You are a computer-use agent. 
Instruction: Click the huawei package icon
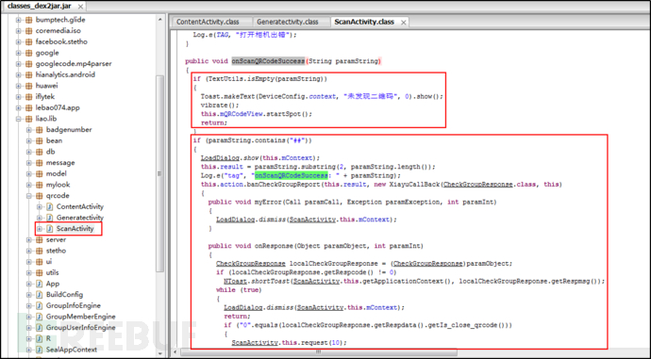28,86
